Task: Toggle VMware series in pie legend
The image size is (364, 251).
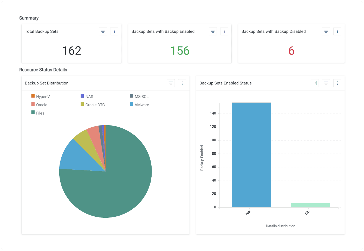Action: click(x=142, y=105)
